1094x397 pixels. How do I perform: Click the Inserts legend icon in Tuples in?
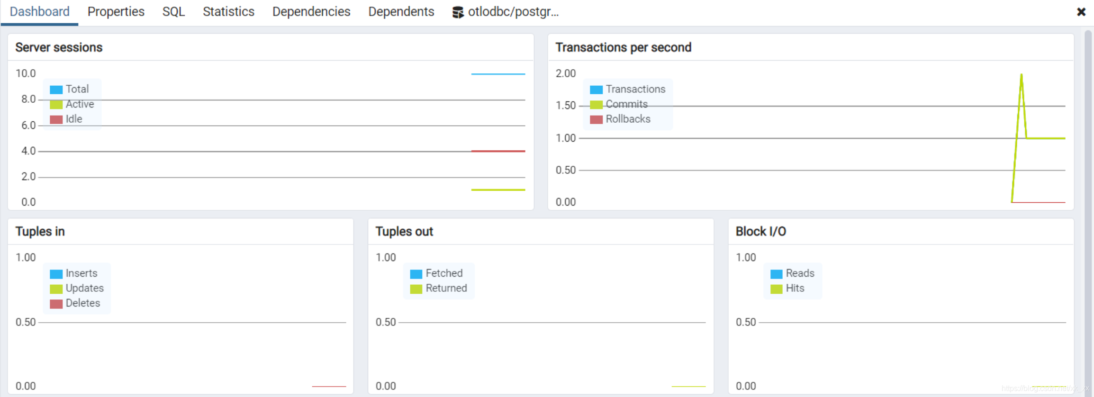tap(56, 273)
